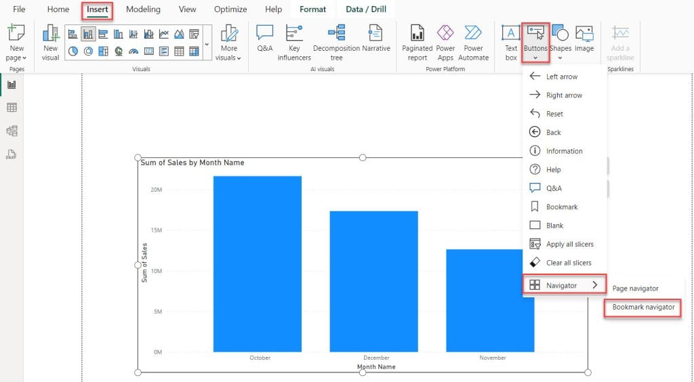Open Table view in left sidebar
This screenshot has width=694, height=382.
[12, 108]
